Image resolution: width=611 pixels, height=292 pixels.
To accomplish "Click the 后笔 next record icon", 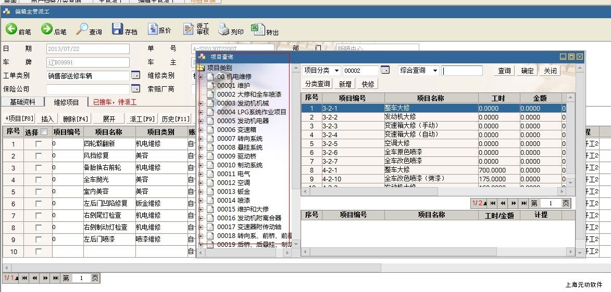I will (x=47, y=30).
